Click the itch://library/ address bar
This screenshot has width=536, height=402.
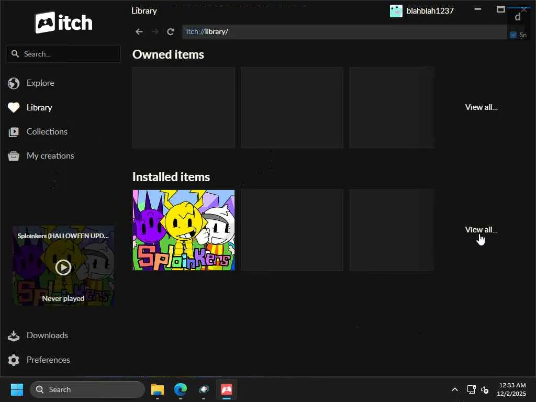point(344,32)
